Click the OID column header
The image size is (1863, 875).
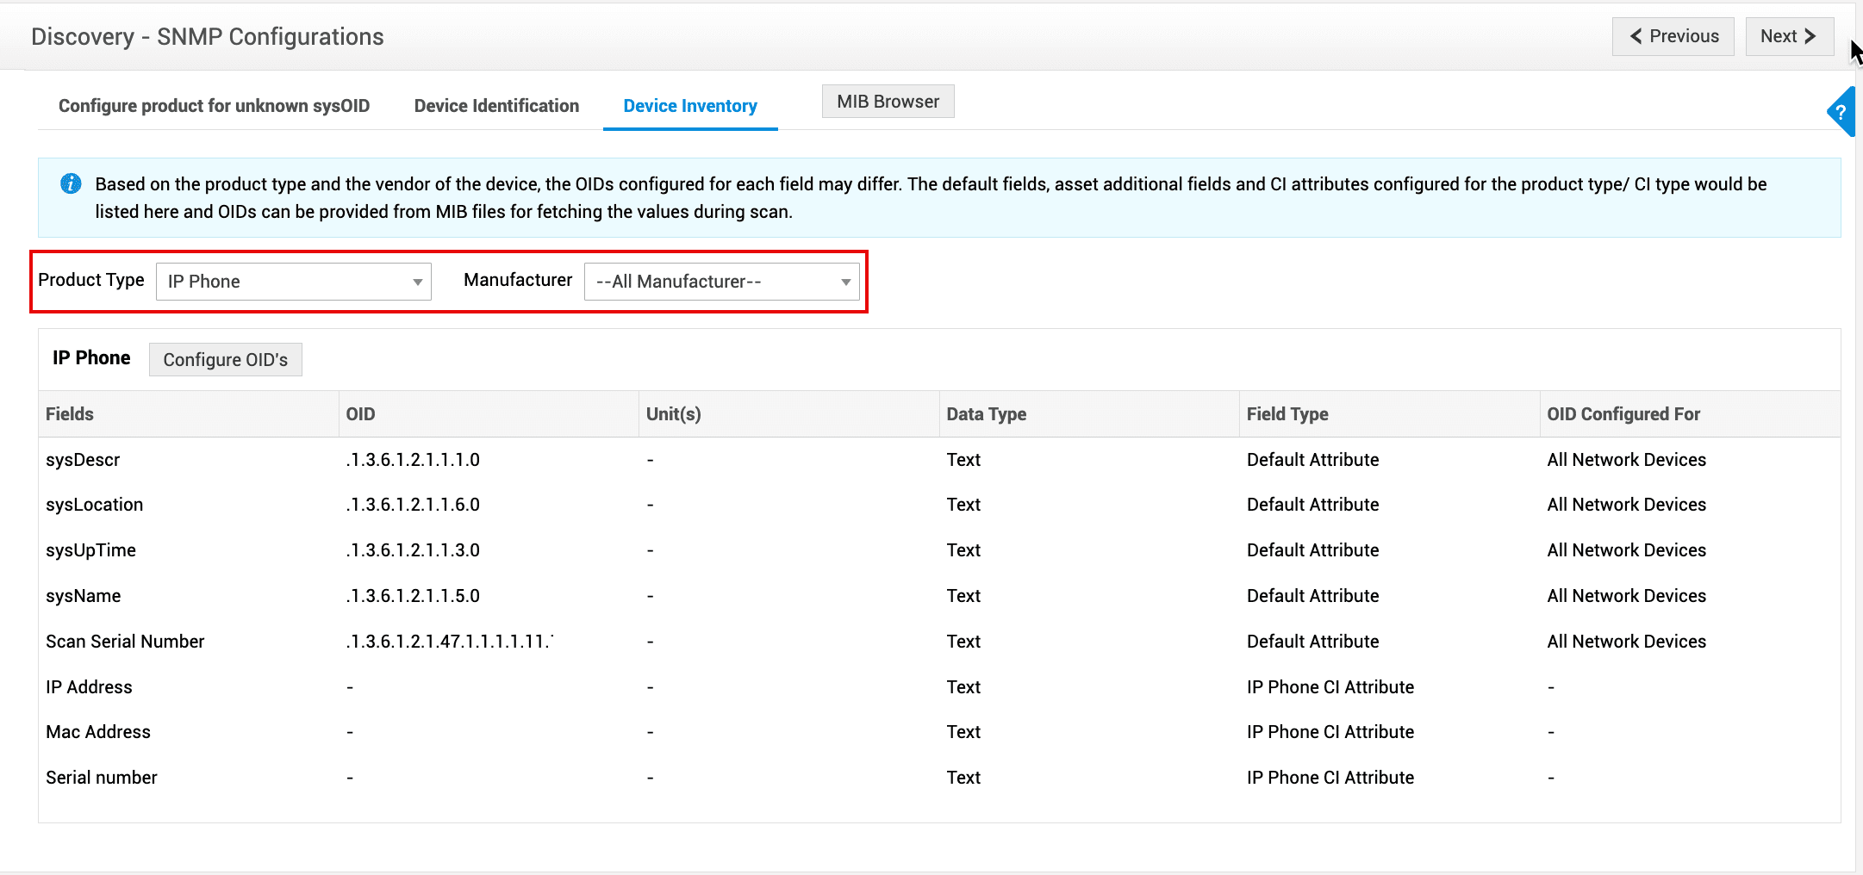point(360,414)
